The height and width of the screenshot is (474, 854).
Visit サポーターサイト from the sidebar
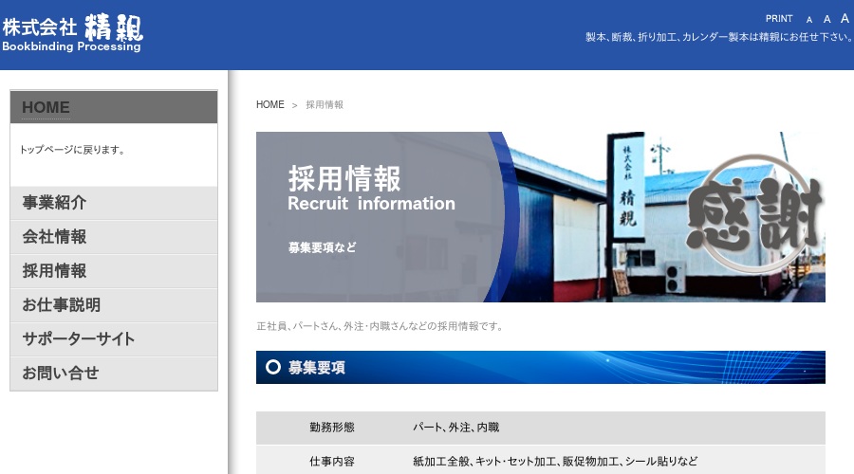click(x=79, y=339)
